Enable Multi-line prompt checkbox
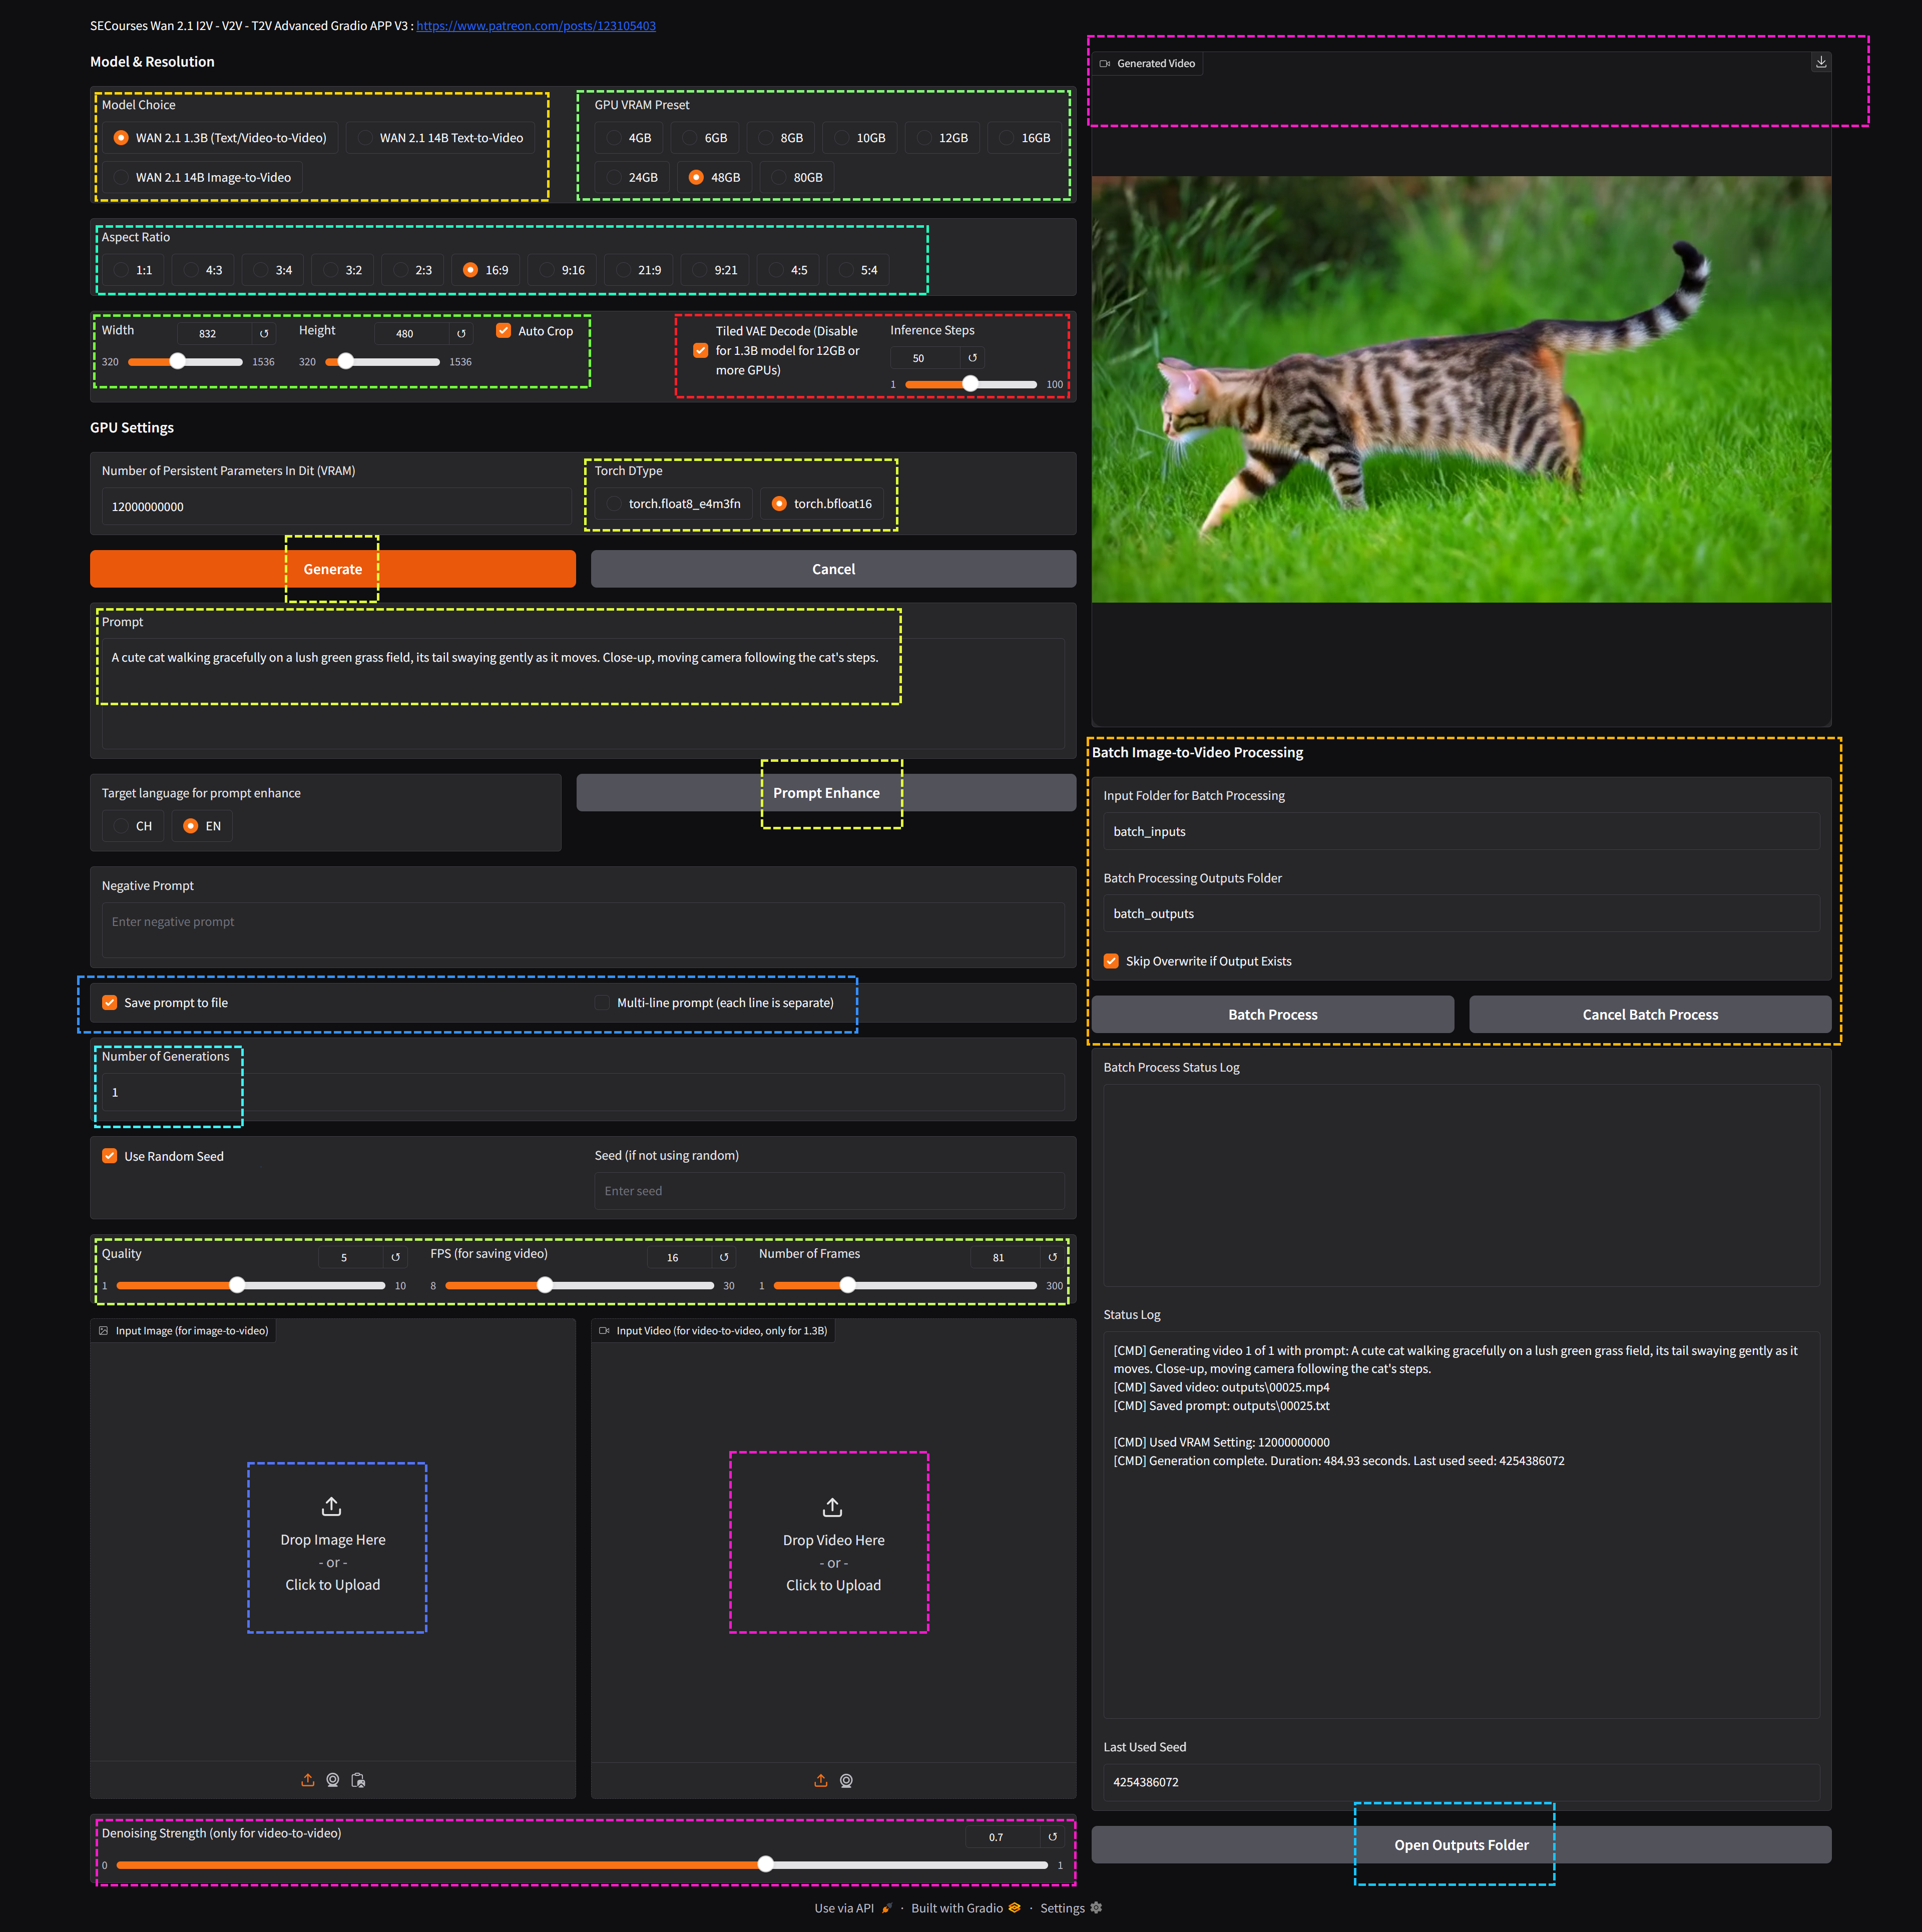This screenshot has height=1932, width=1922. (602, 1003)
